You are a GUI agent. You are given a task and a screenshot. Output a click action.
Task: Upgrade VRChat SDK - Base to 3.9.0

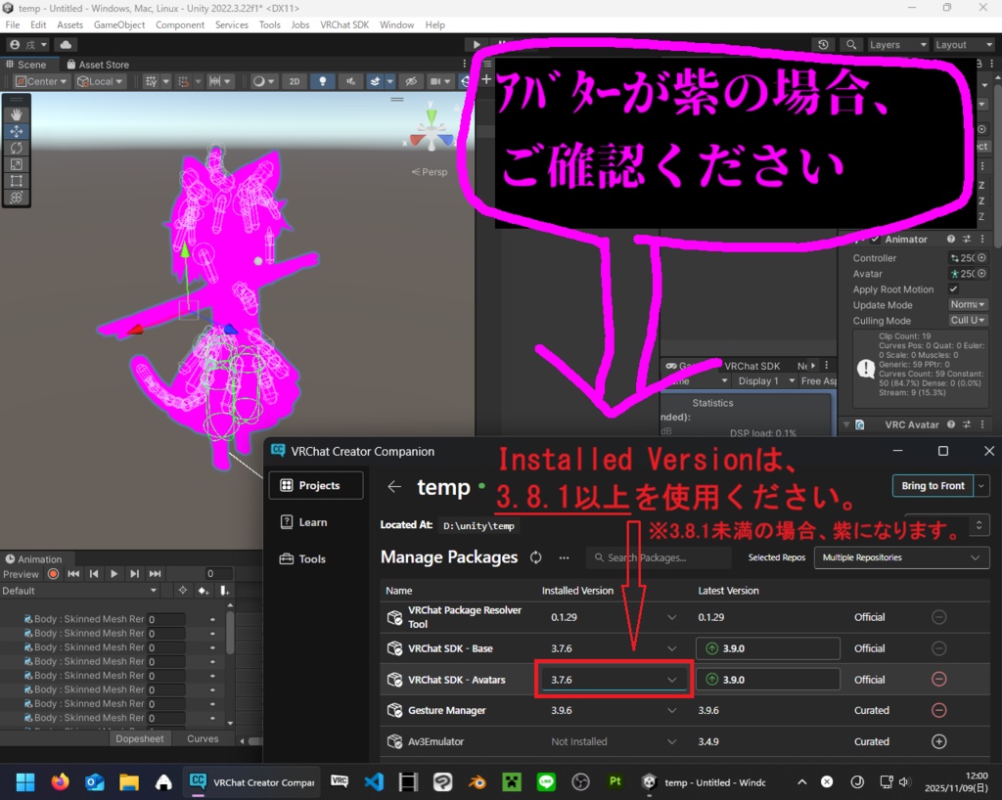pyautogui.click(x=767, y=648)
